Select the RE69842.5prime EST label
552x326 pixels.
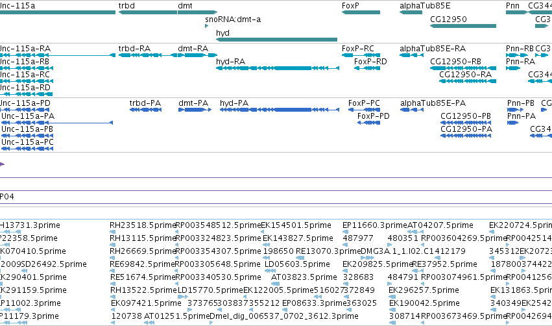coord(143,264)
